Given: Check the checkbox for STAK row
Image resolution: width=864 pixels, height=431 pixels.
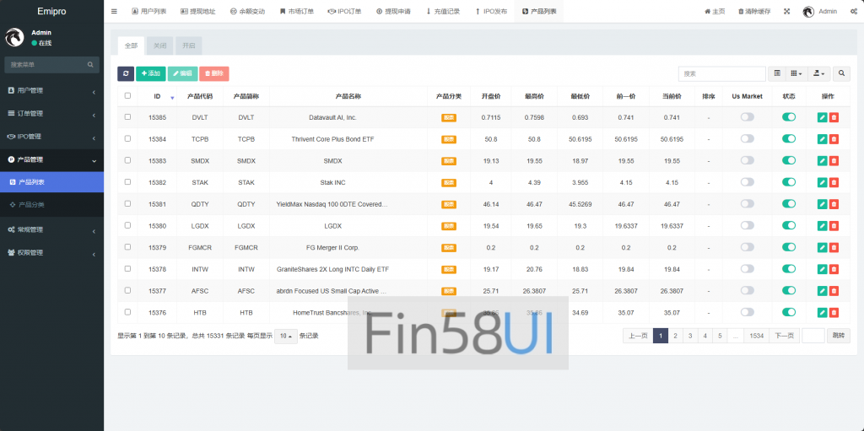Looking at the screenshot, I should 127,182.
